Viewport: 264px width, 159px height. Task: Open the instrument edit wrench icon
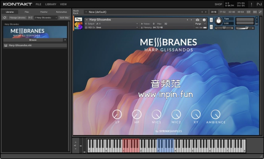[78, 19]
